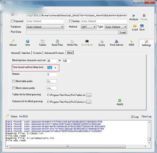
Task: Click the log scroll right arrow
Action: [x=145, y=146]
